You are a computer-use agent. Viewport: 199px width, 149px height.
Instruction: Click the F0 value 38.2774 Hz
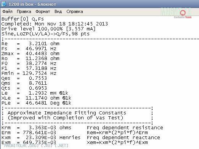tap(41, 63)
